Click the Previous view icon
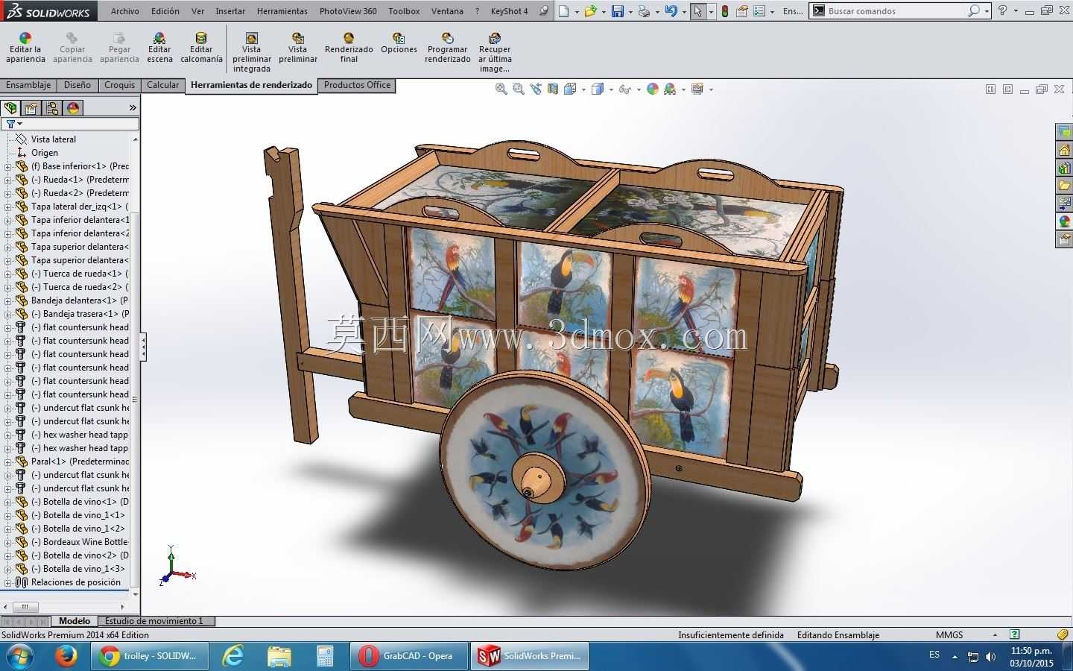The width and height of the screenshot is (1073, 671). coord(536,89)
